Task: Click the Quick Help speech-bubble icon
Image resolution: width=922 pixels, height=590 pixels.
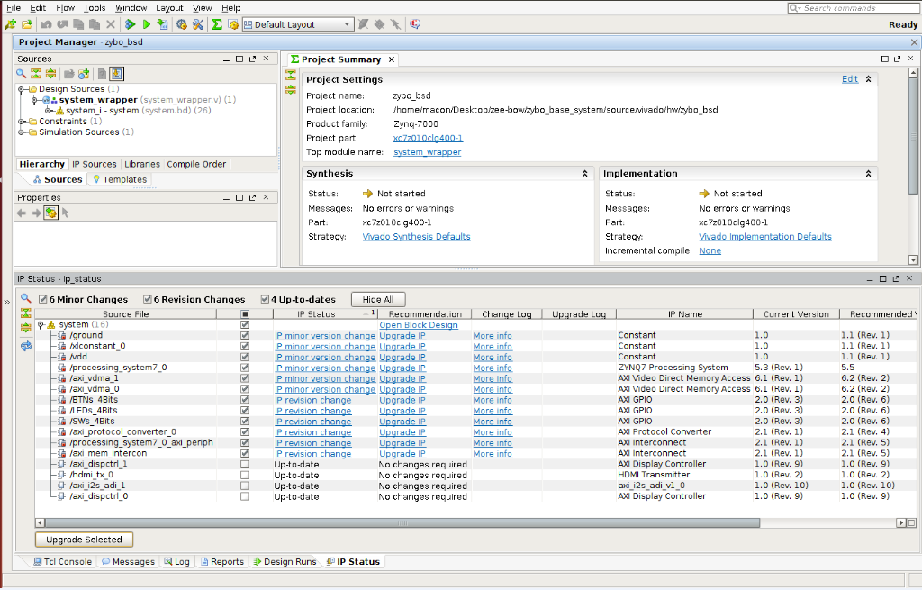Action: (415, 24)
